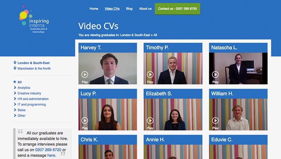
Task: Click the 'You are viewing graduates in' breadcrumb
Action: coord(118,35)
